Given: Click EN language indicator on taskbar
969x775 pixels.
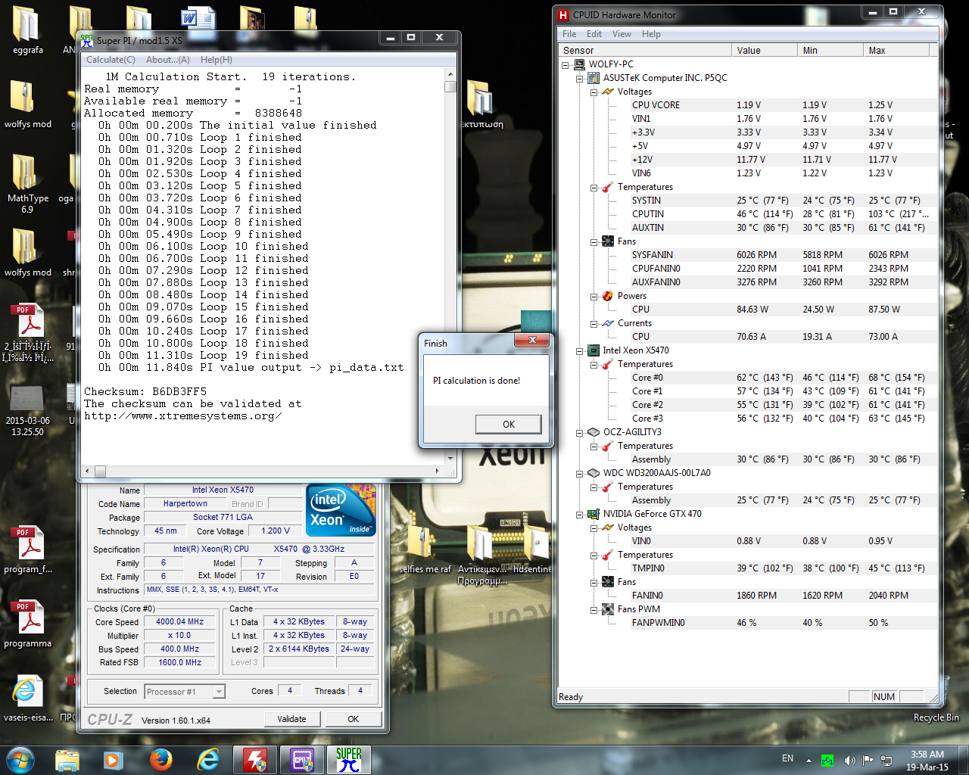Looking at the screenshot, I should pyautogui.click(x=787, y=758).
